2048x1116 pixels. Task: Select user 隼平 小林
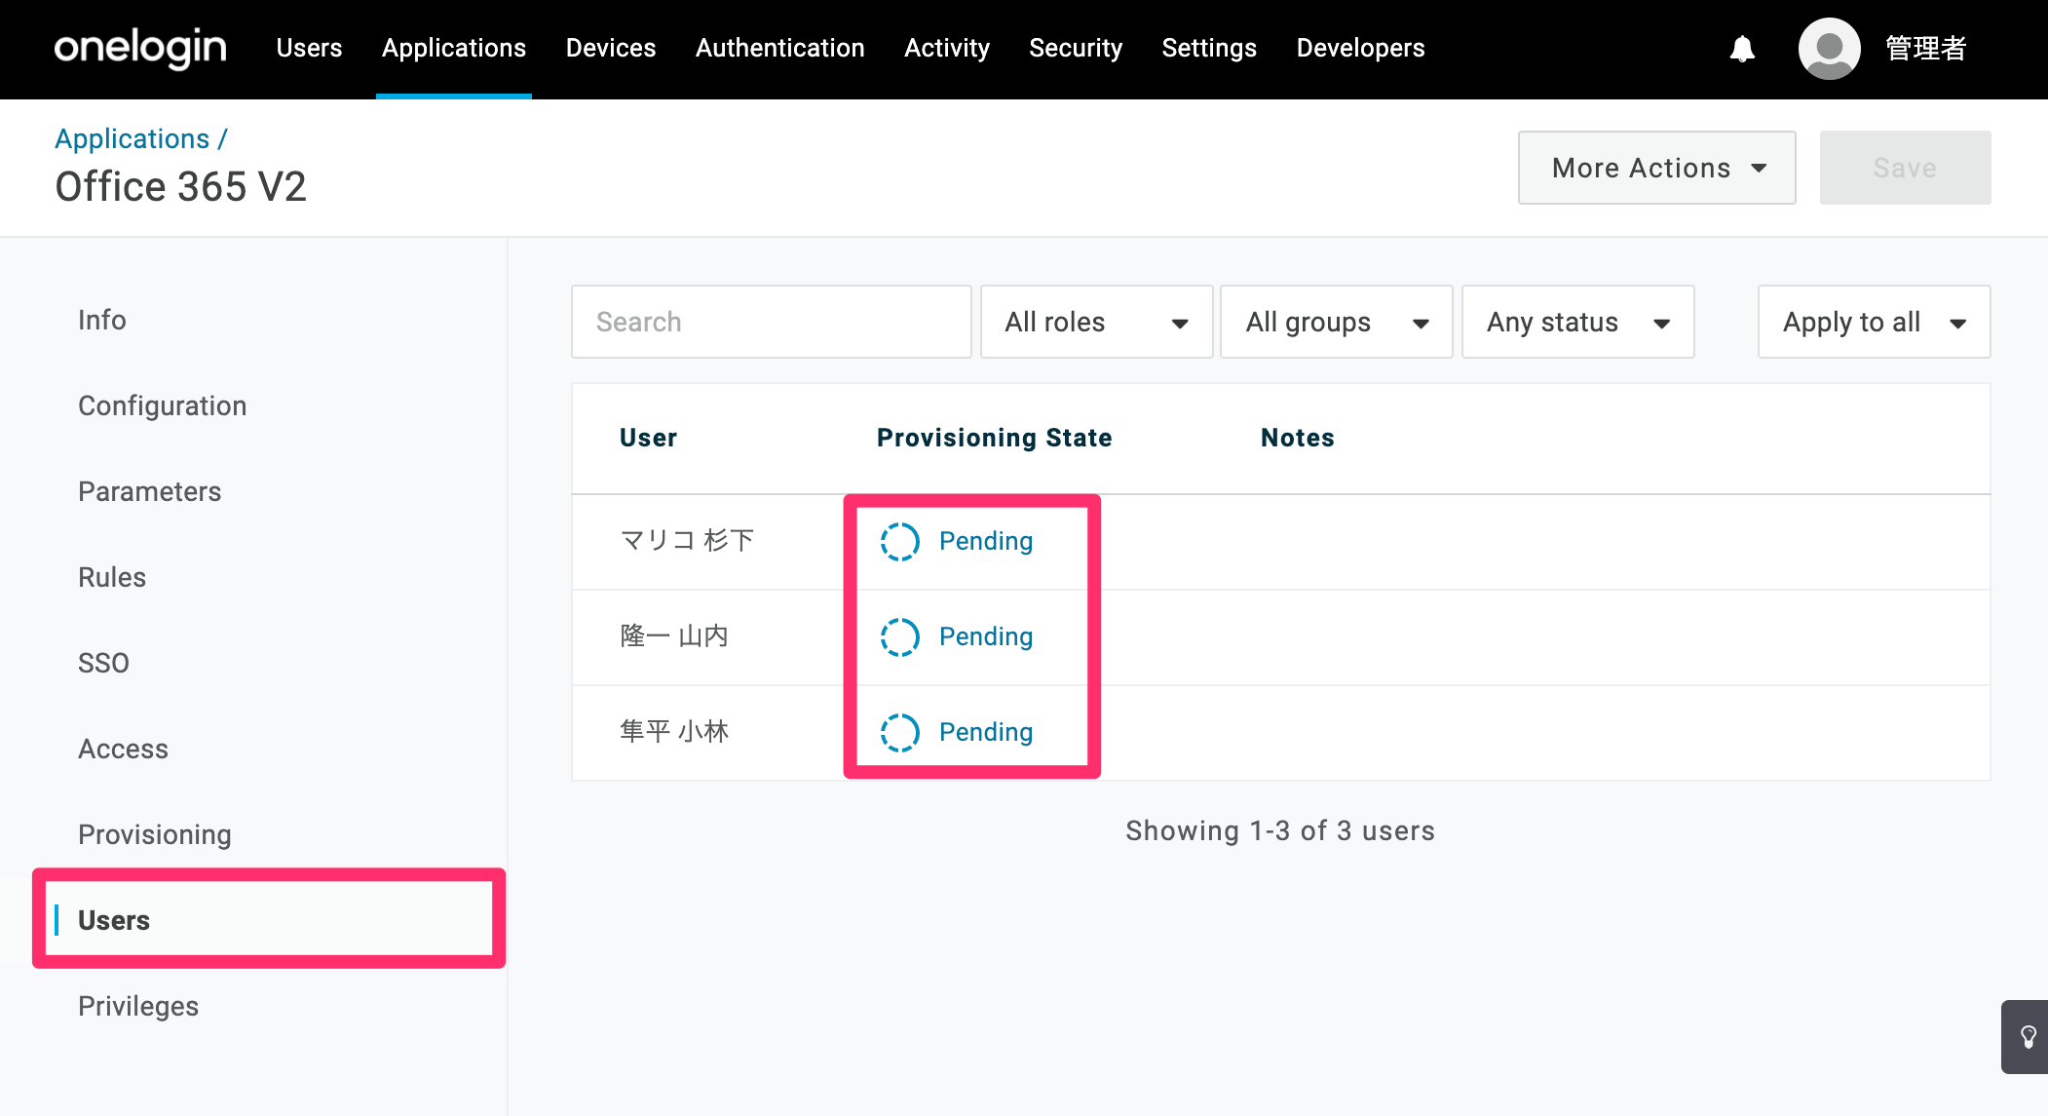[674, 731]
